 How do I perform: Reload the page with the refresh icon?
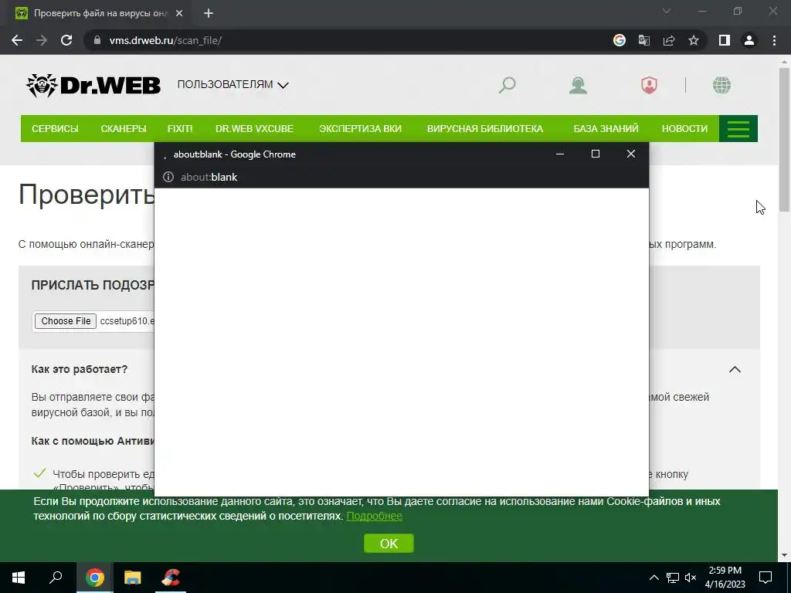tap(66, 40)
